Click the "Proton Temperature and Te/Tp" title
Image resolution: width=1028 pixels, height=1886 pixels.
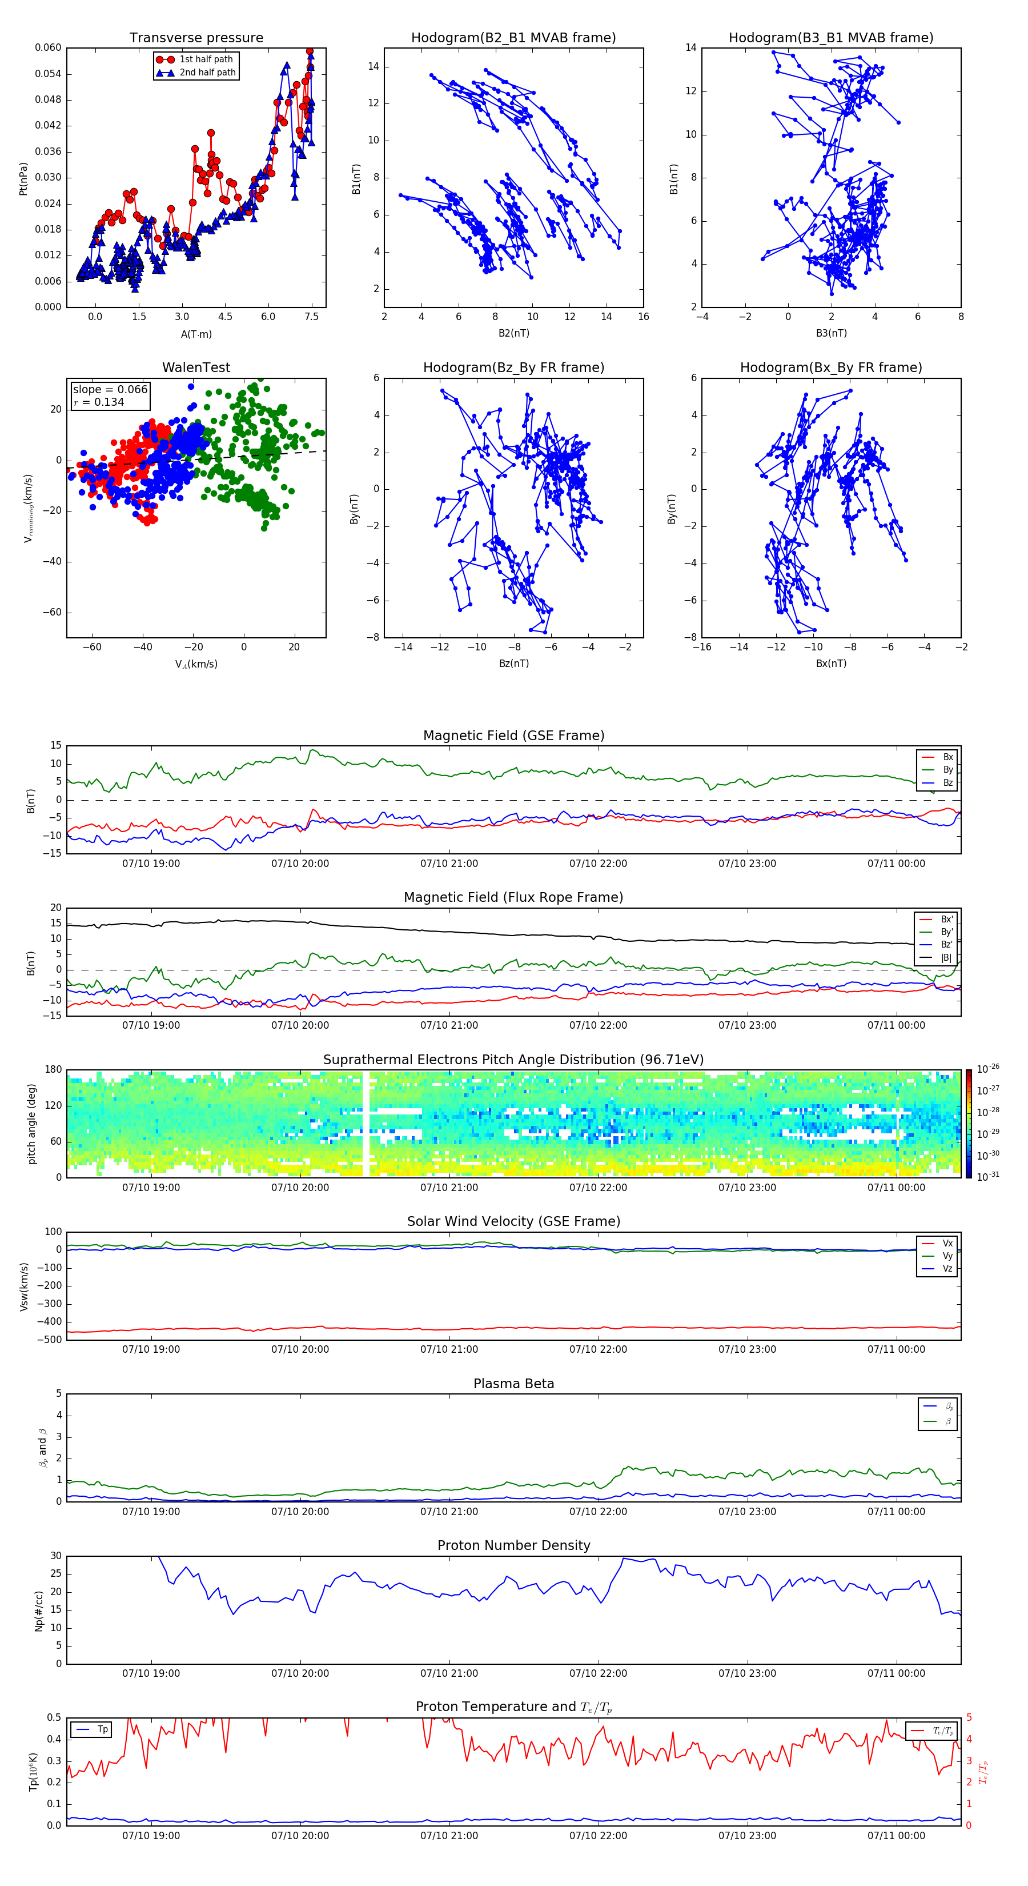tap(513, 1707)
